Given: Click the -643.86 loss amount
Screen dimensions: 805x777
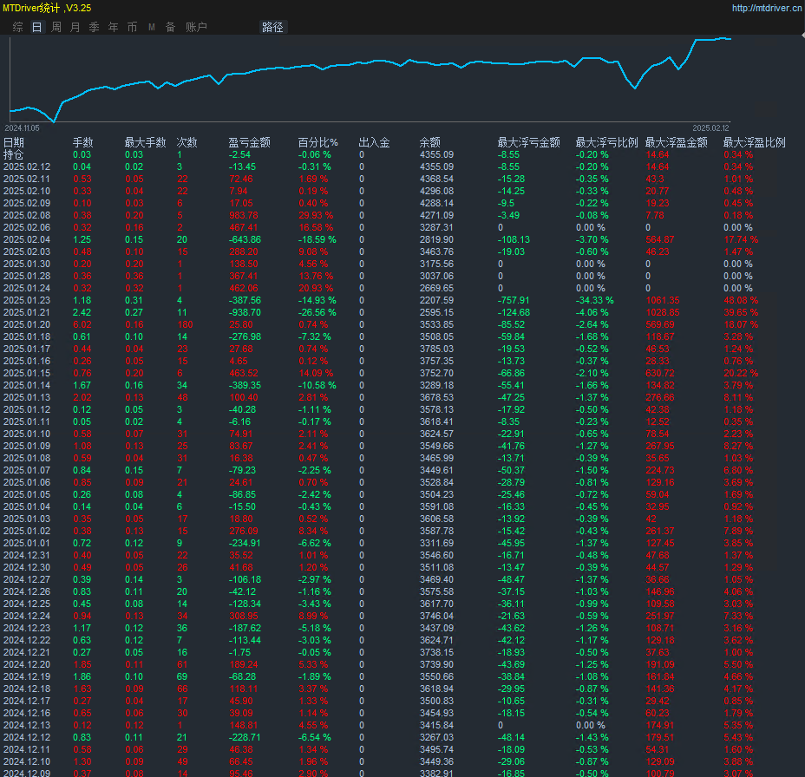Looking at the screenshot, I should coord(245,239).
